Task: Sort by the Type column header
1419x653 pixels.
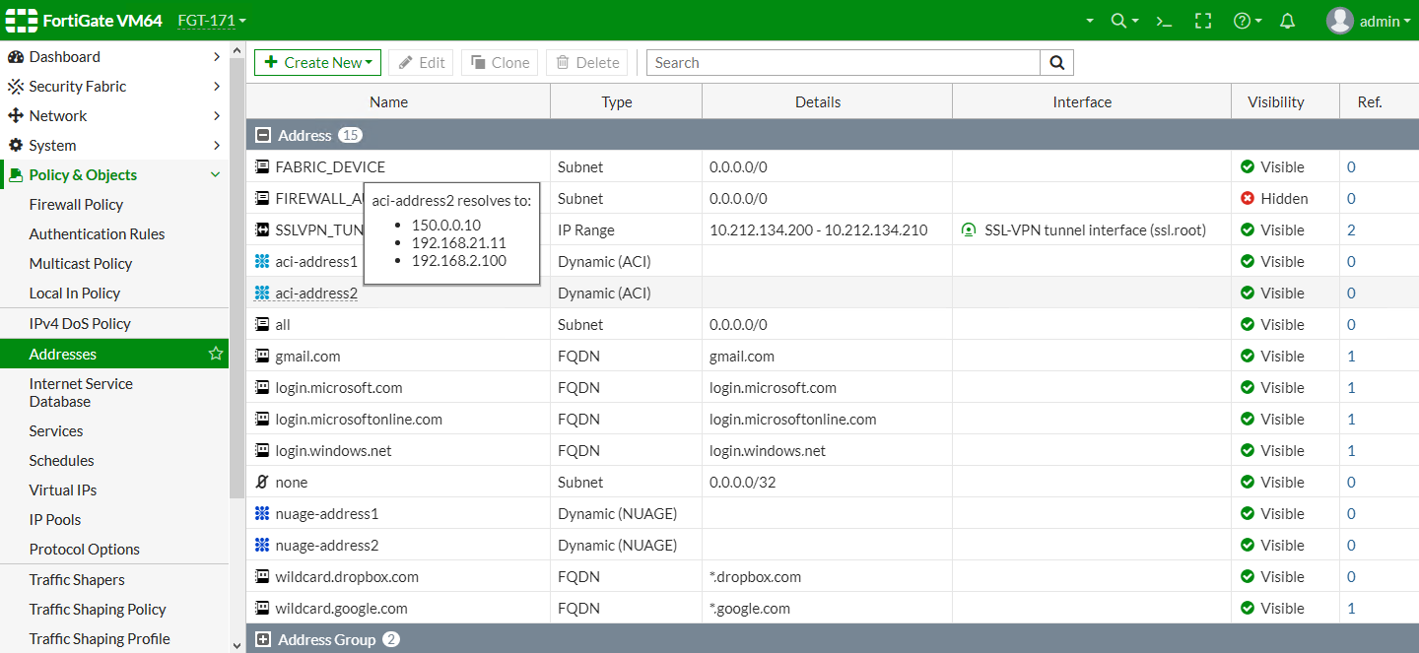Action: point(617,101)
